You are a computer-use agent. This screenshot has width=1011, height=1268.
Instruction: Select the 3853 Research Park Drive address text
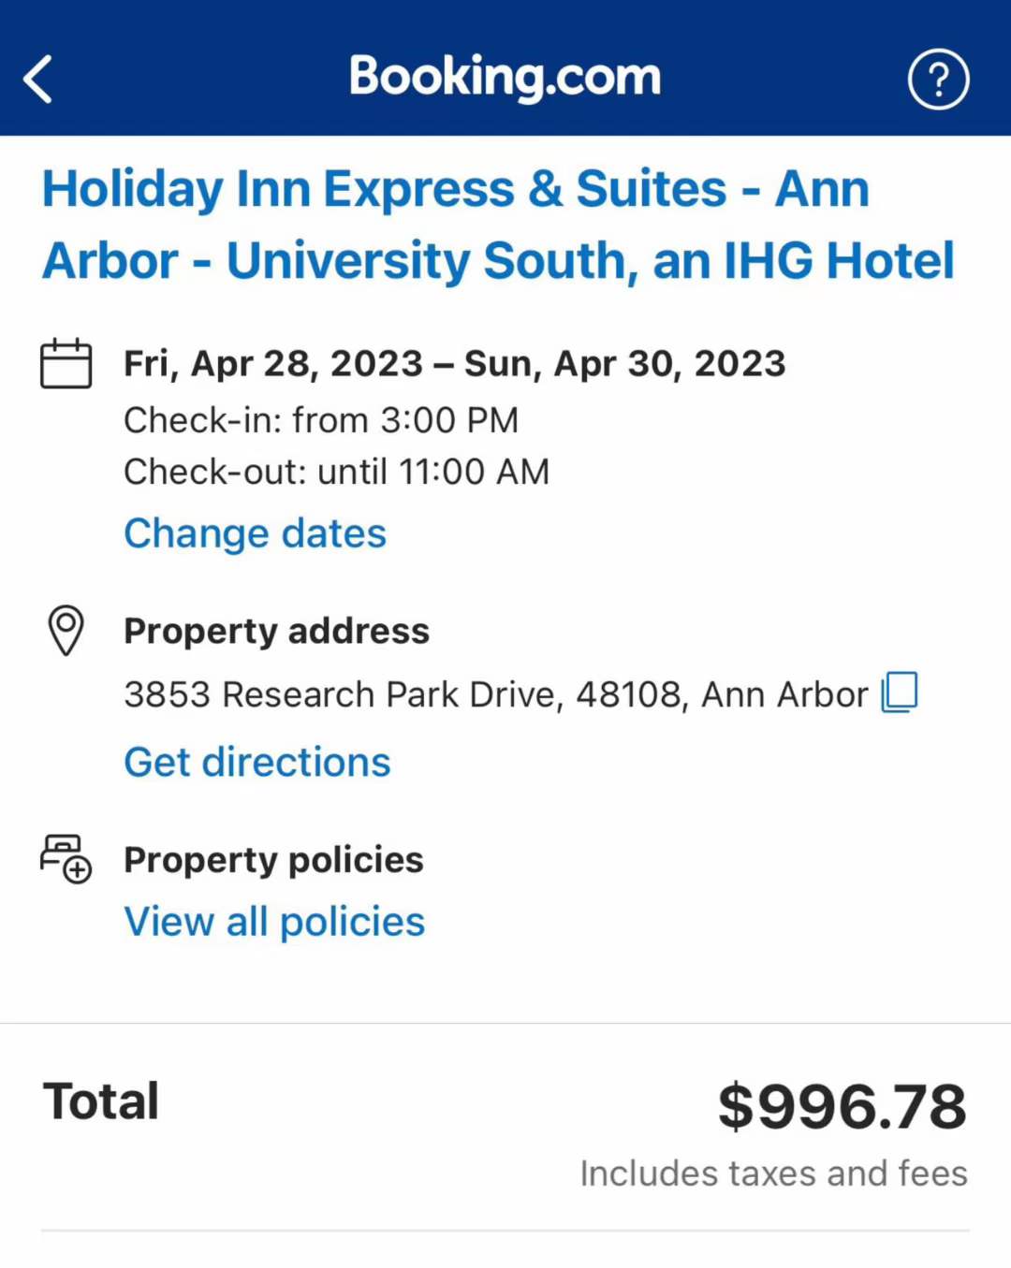coord(496,694)
